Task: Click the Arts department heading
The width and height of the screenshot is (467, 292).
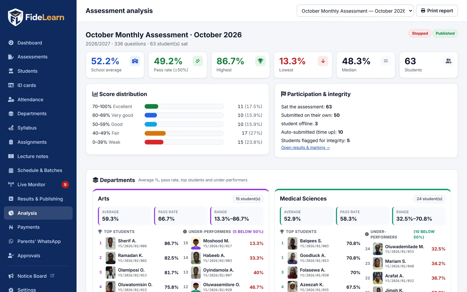Action: tap(104, 199)
